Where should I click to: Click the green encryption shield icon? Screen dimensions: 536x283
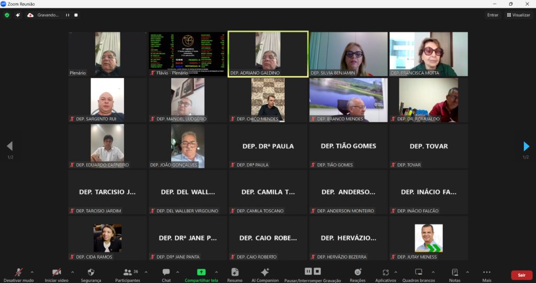coord(7,15)
